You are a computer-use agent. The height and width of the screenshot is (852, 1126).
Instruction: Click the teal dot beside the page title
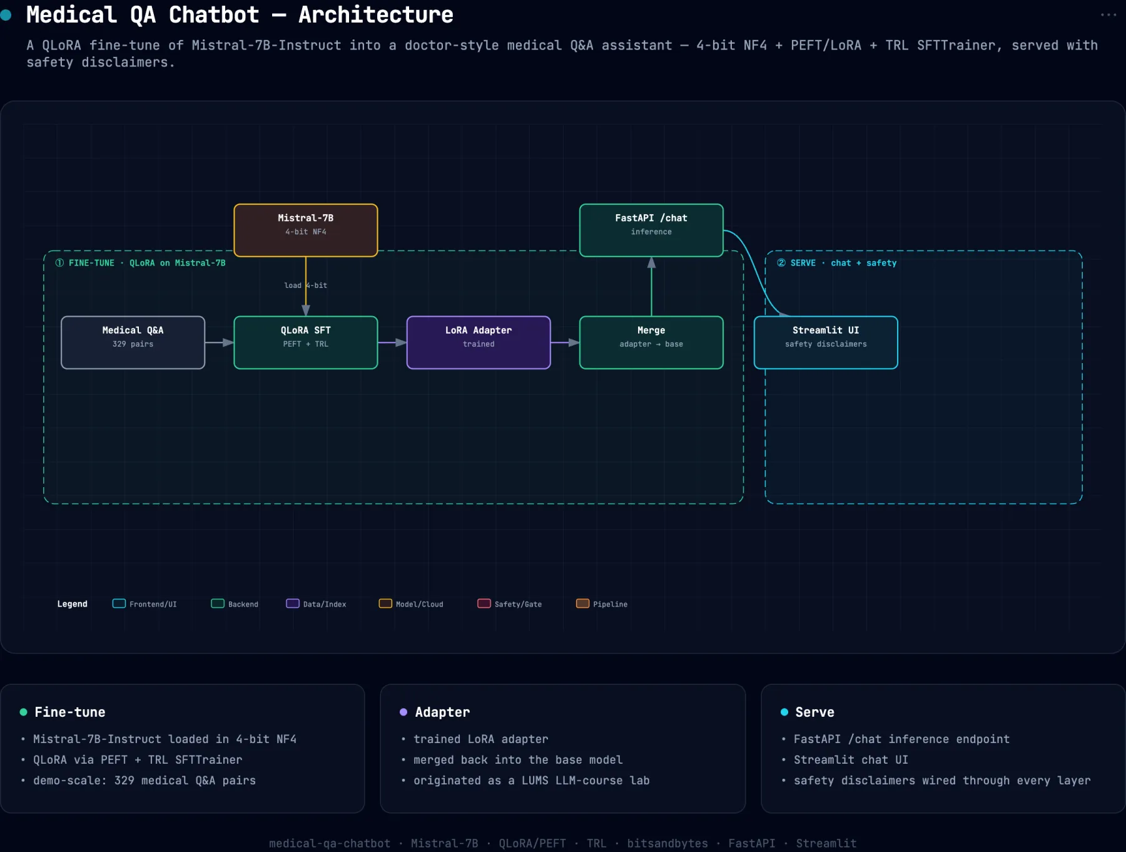6,15
